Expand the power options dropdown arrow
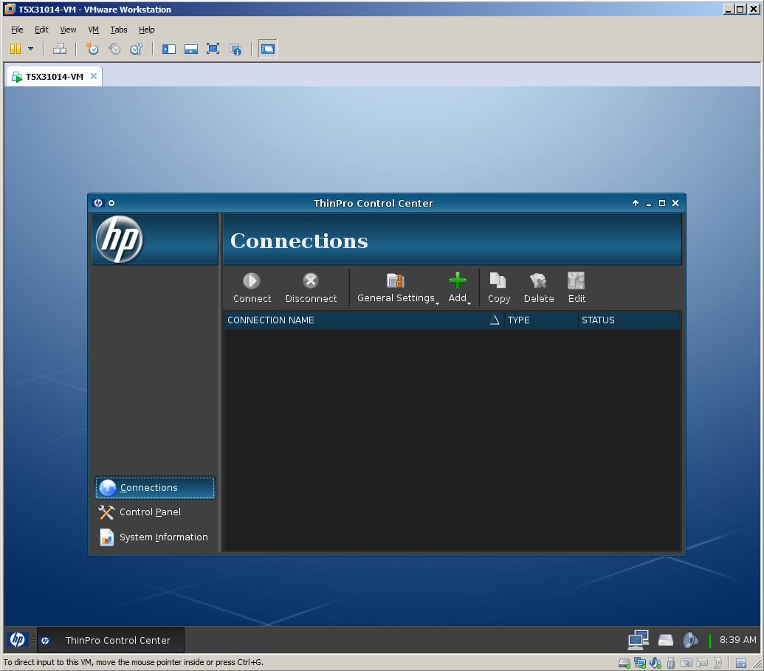764x671 pixels. coord(31,49)
